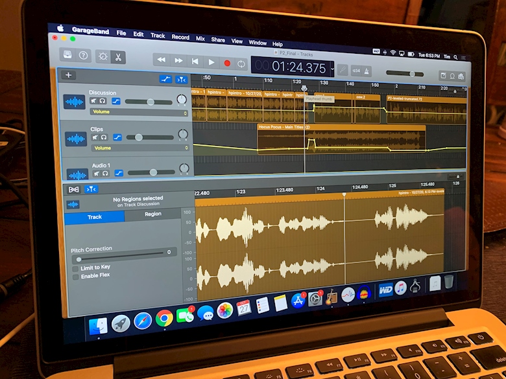Toggle Show Automation in the tracks header
Viewport: 506px width, 379px height.
click(165, 79)
